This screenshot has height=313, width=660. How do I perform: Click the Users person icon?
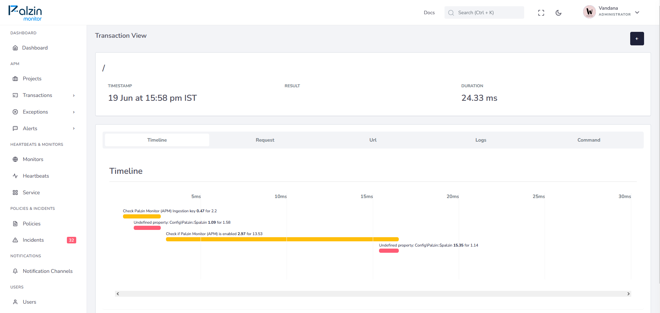click(15, 302)
